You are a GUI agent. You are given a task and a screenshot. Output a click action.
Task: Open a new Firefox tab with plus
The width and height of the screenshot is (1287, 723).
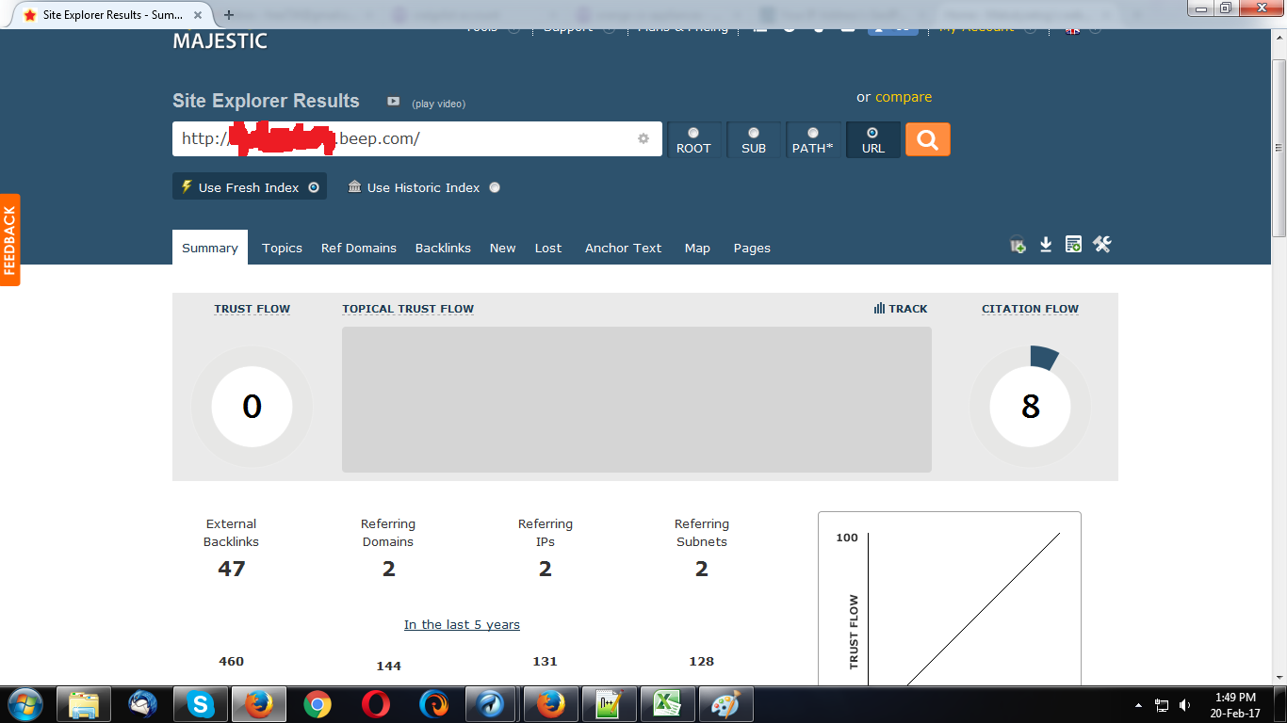(x=229, y=15)
